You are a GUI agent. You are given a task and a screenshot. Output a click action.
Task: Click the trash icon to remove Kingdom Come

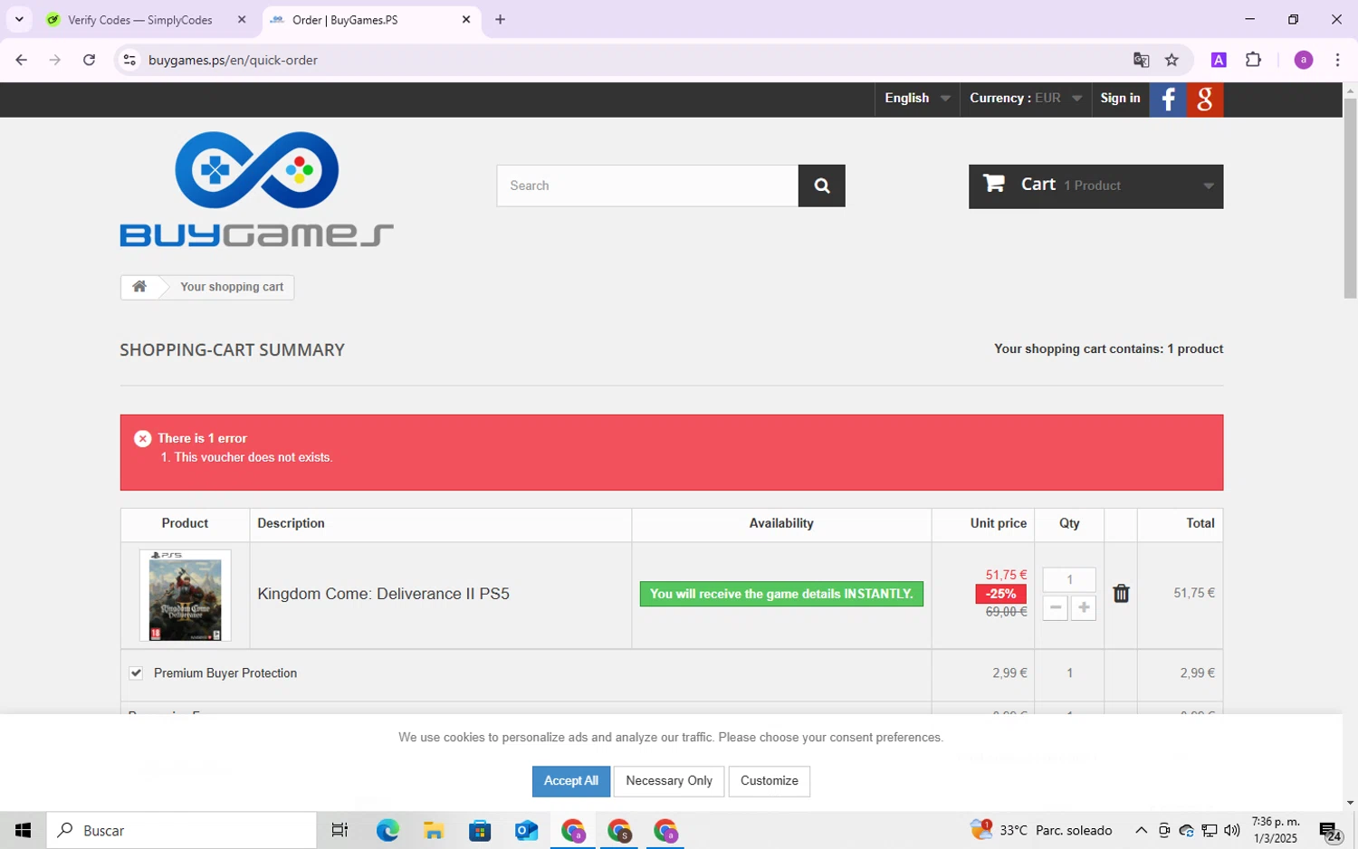pos(1121,593)
